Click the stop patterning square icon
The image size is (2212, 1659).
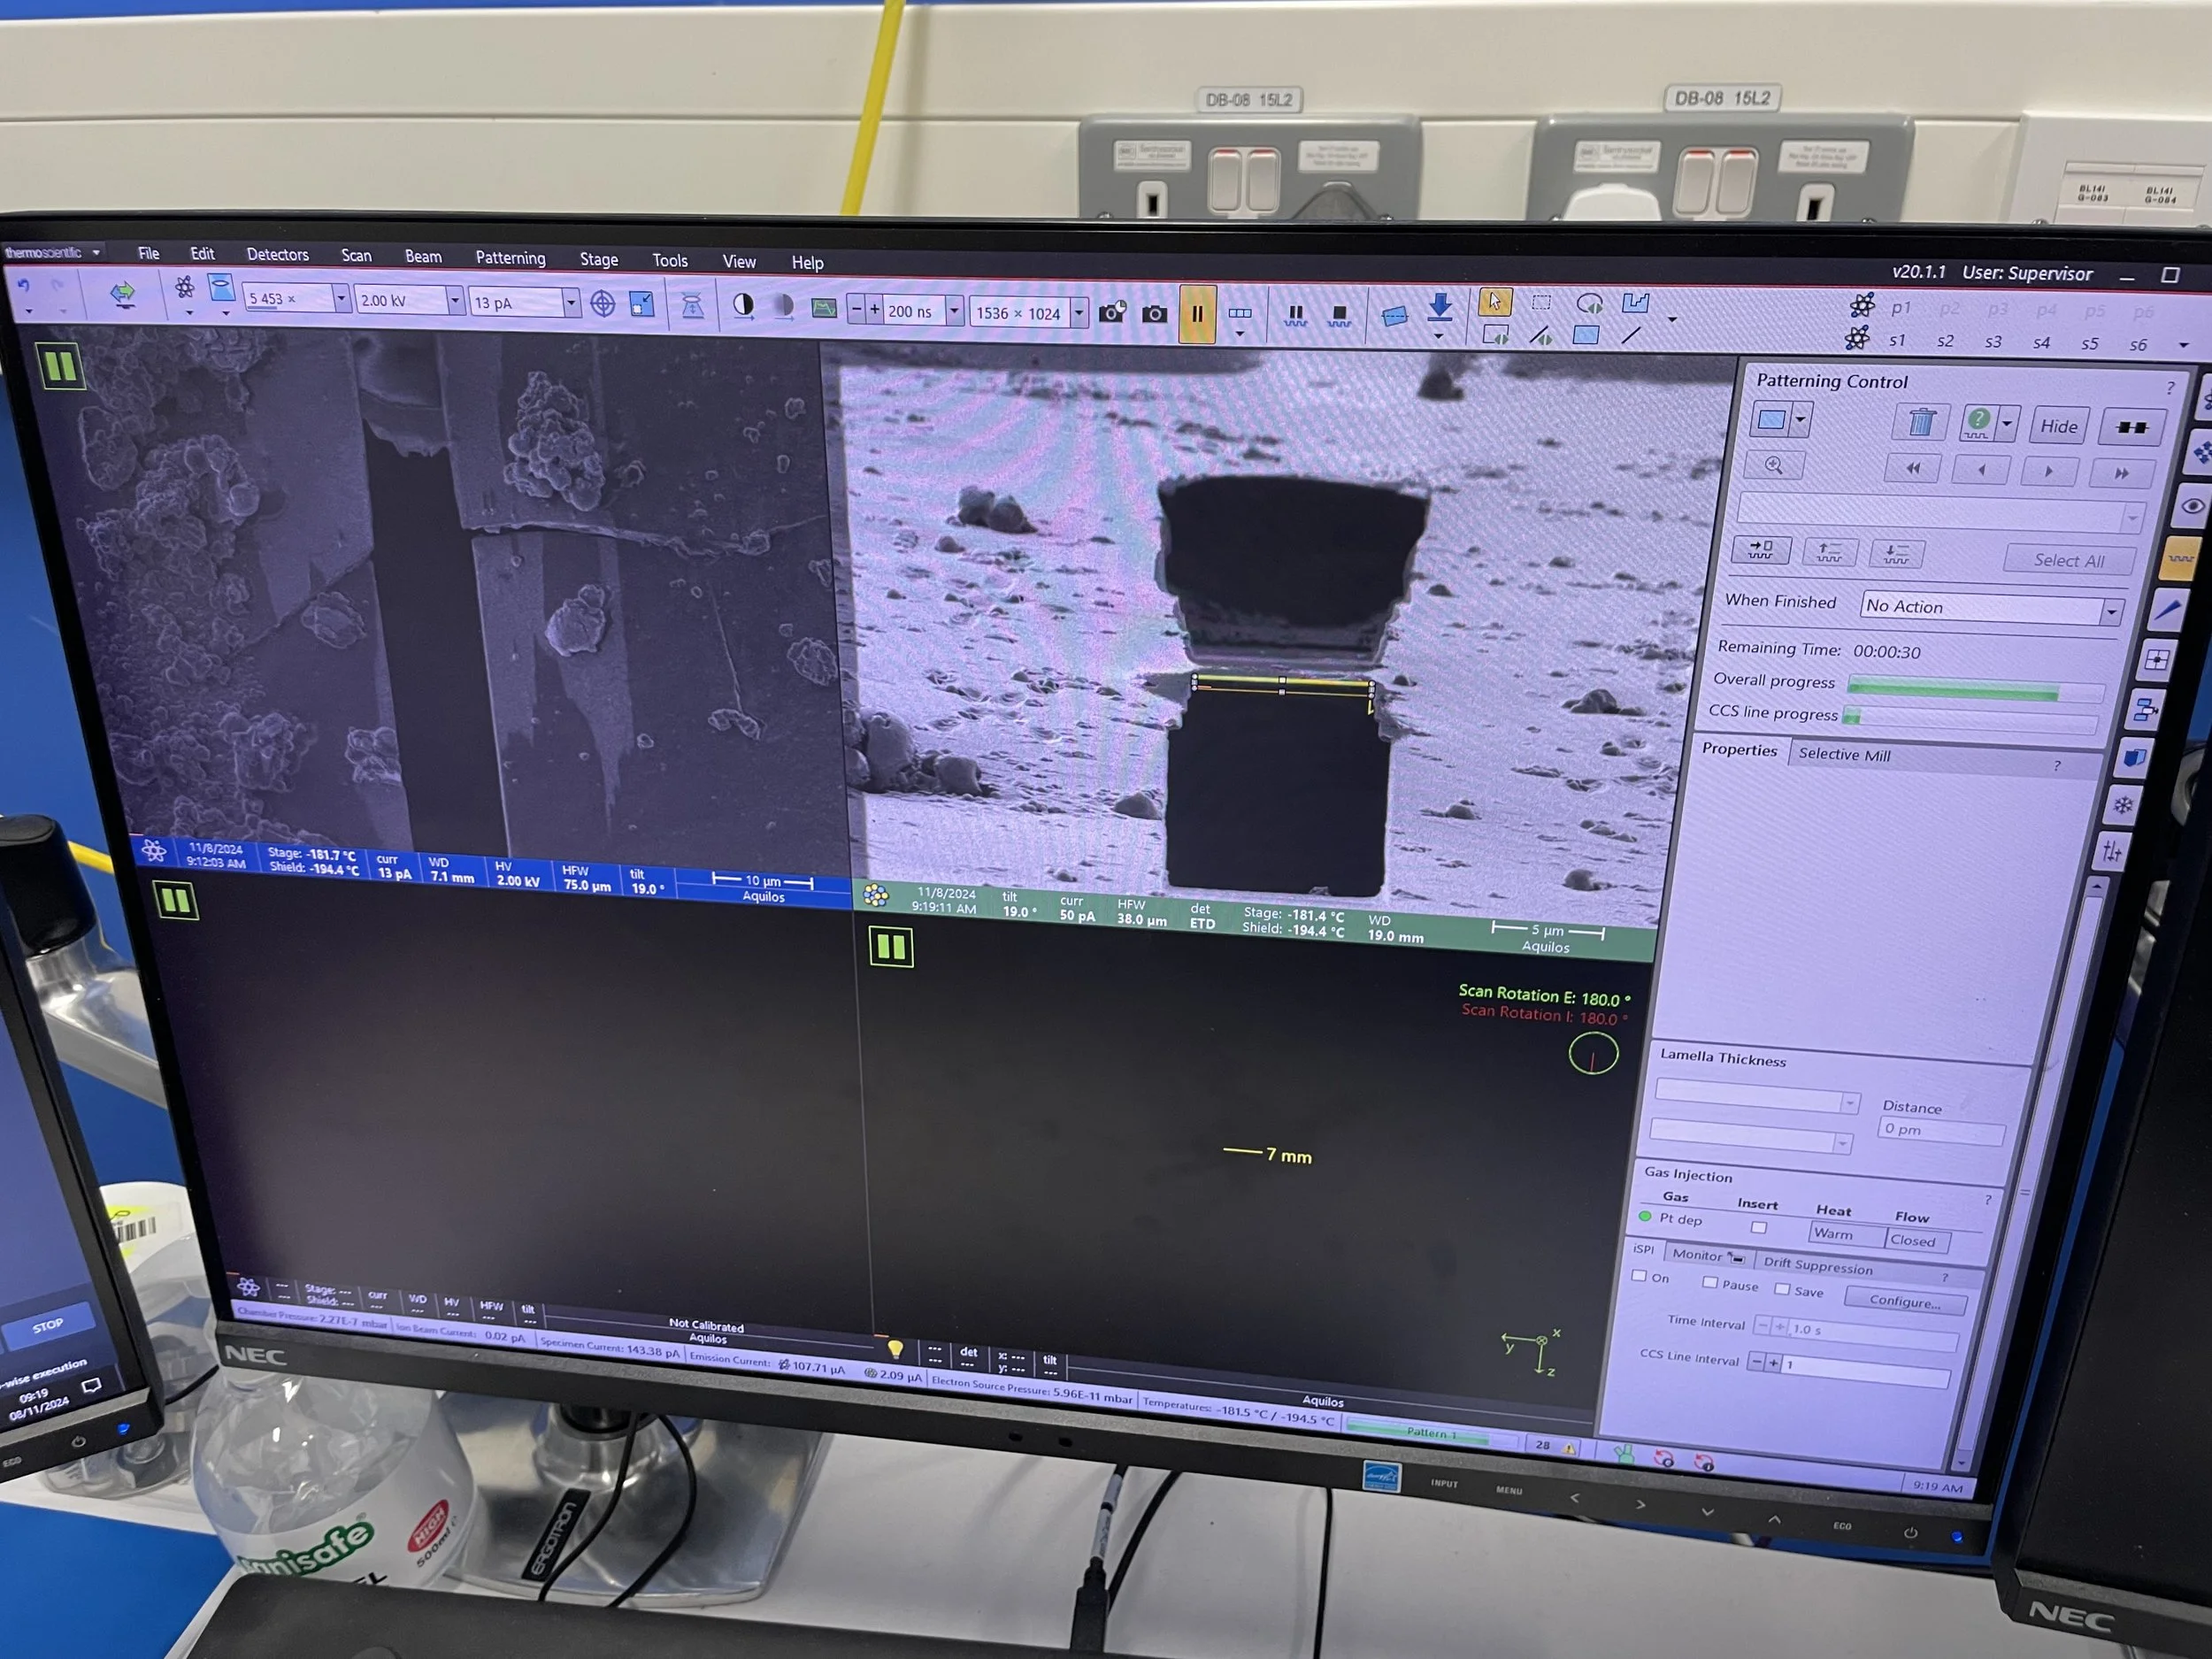(x=1339, y=316)
